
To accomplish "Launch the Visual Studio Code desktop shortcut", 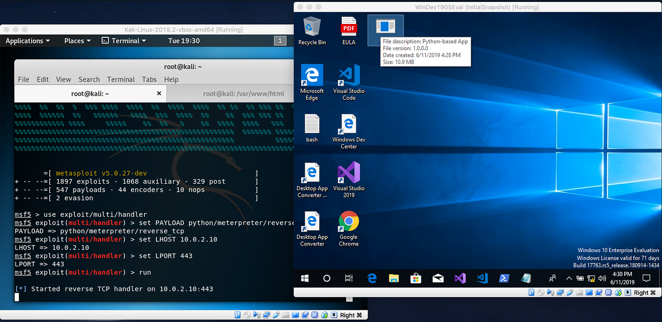I will [x=349, y=83].
